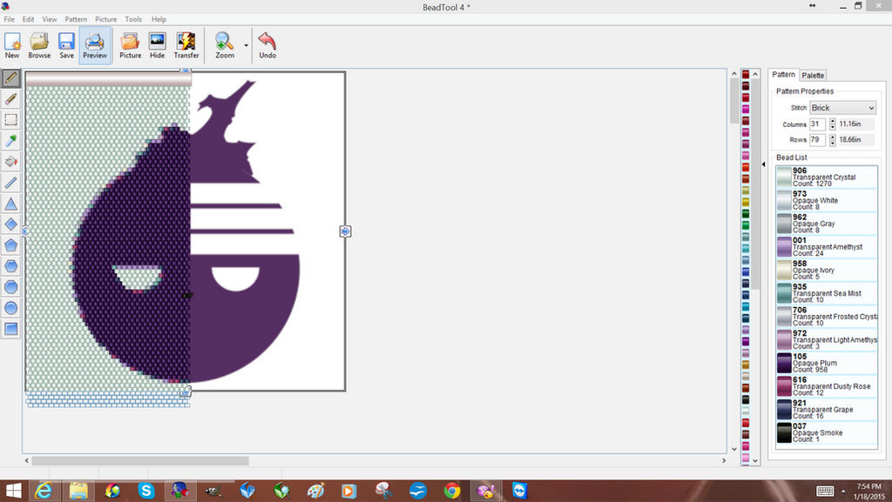Select the Eraser tool
The height and width of the screenshot is (502, 892).
(x=10, y=99)
